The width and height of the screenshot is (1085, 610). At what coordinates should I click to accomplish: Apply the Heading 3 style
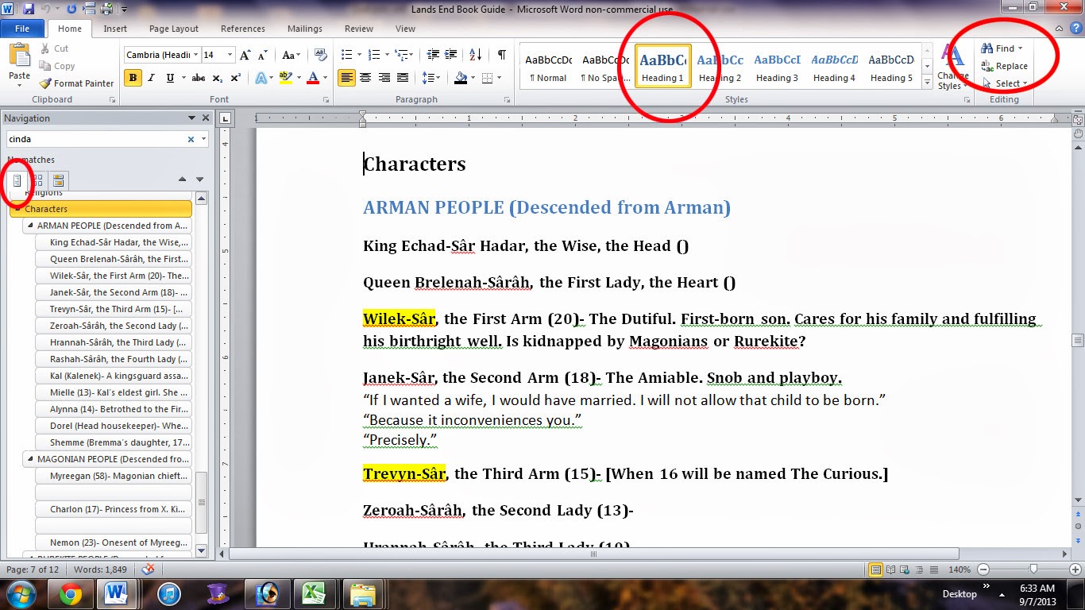pos(777,67)
